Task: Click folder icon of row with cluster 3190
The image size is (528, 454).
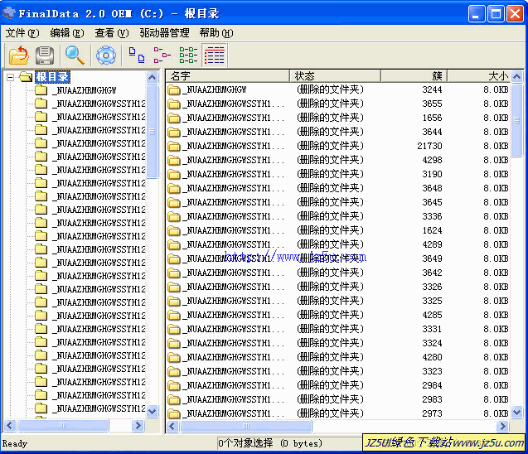Action: pyautogui.click(x=174, y=174)
